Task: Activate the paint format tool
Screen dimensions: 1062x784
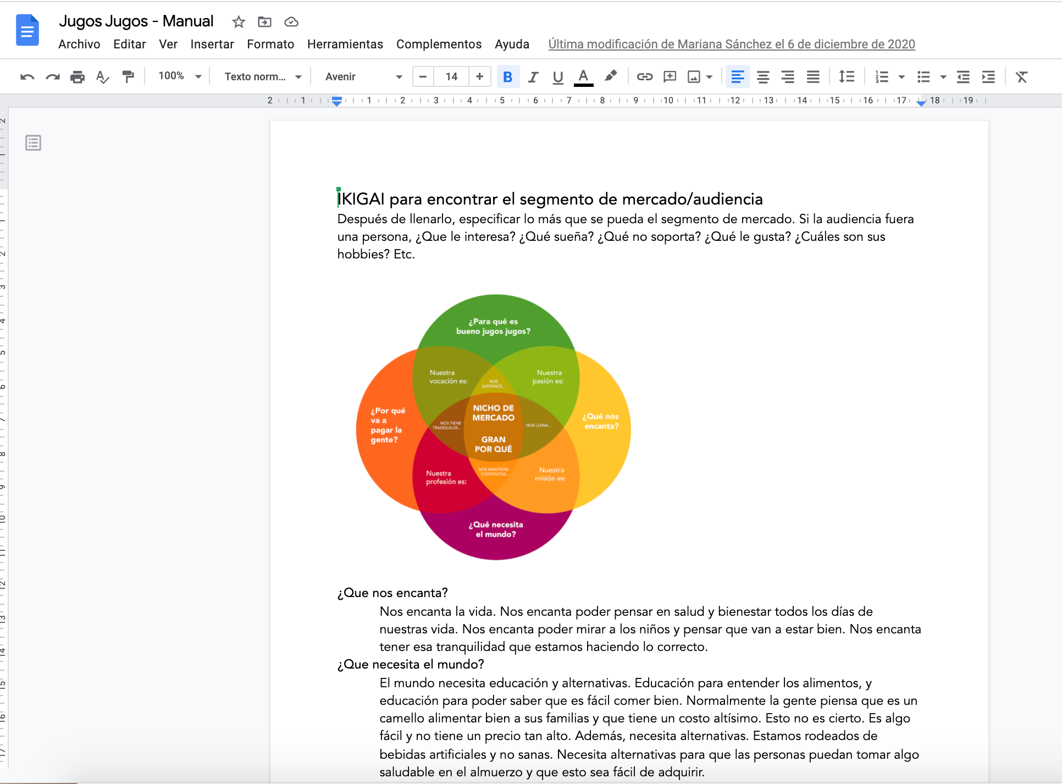Action: point(128,77)
